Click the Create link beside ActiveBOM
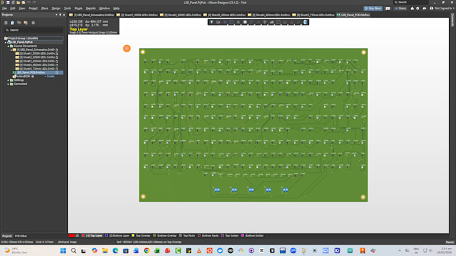Image resolution: width=456 pixels, height=256 pixels. pos(50,76)
